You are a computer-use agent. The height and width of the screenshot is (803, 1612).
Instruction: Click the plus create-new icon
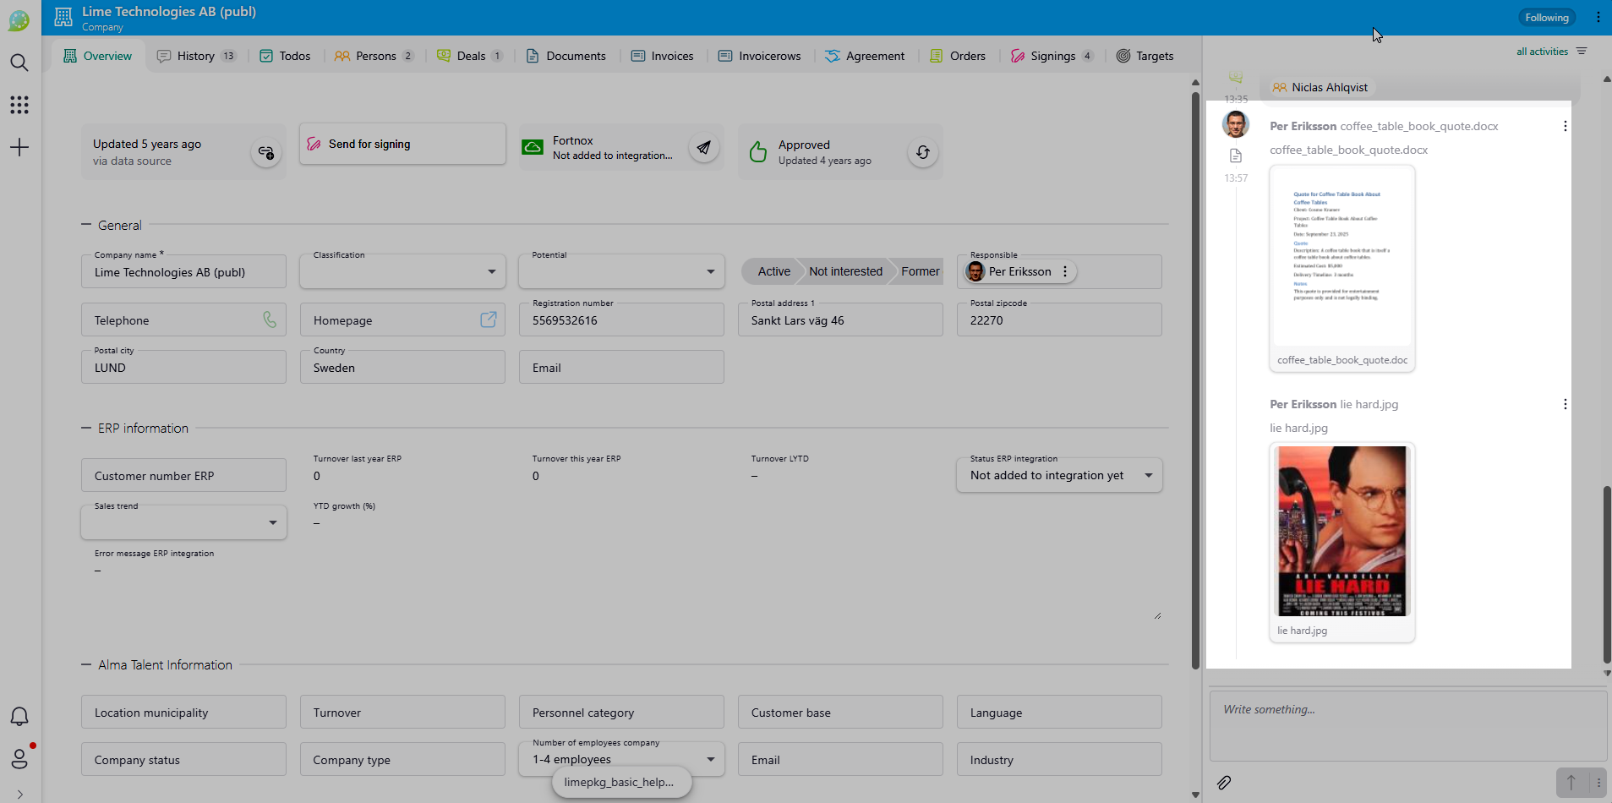tap(19, 148)
